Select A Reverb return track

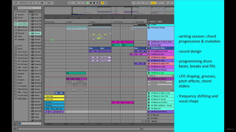click(161, 115)
